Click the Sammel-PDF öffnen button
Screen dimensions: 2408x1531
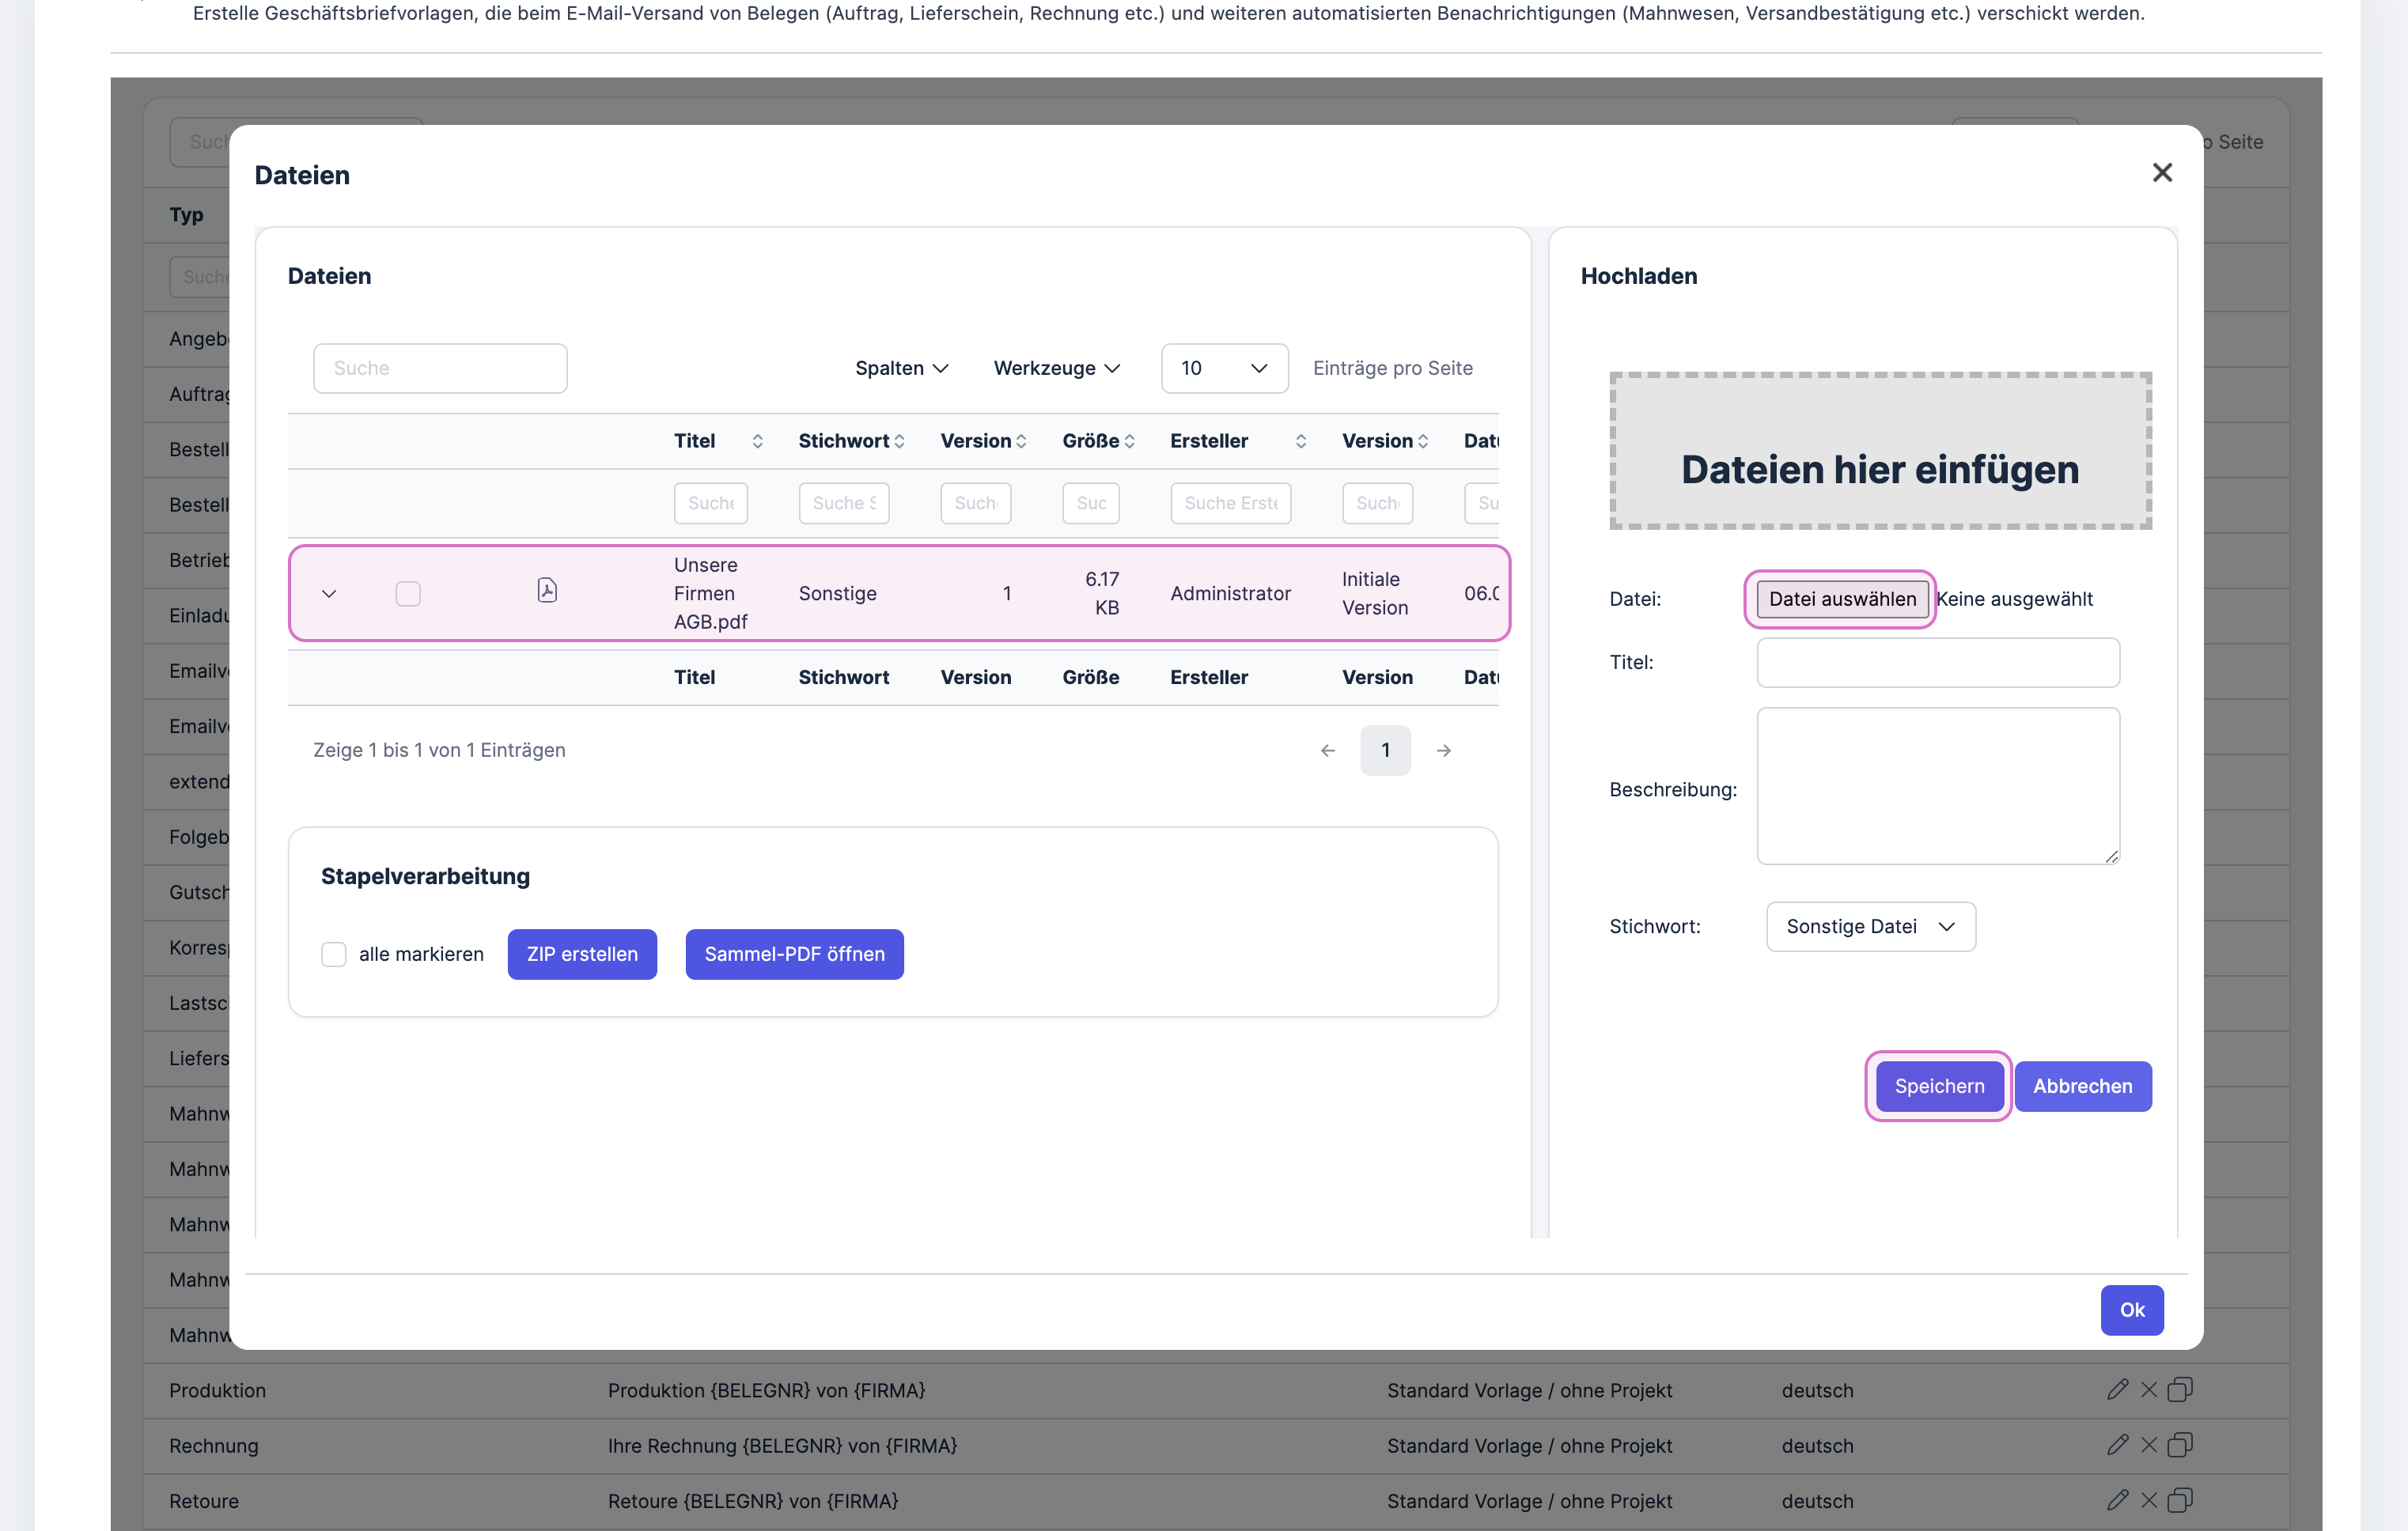[794, 955]
